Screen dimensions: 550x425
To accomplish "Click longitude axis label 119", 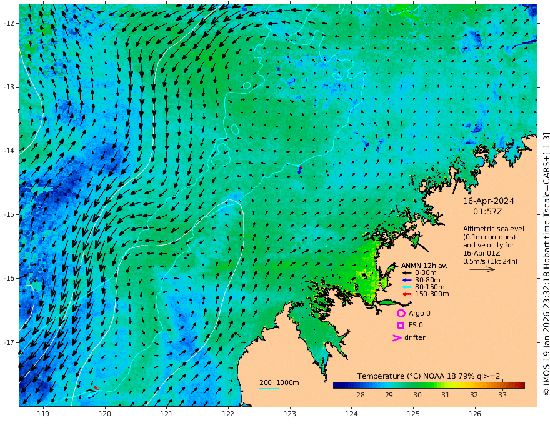I will pyautogui.click(x=43, y=414).
